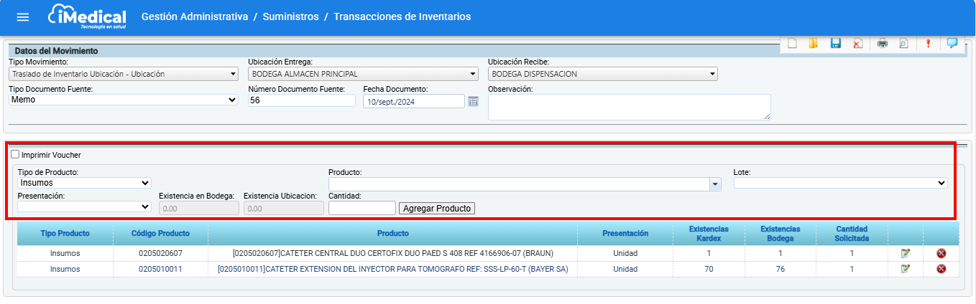Navigate to Suministros in the breadcrumb
Viewport: 976px width, 304px height.
pos(290,16)
